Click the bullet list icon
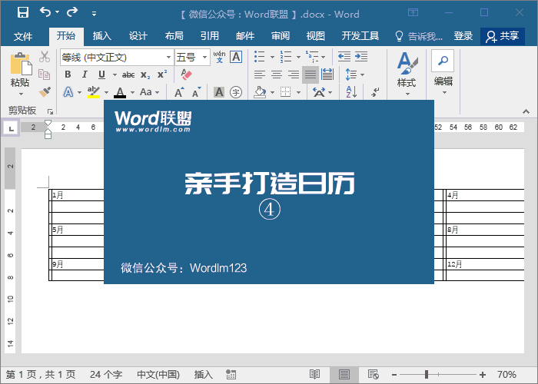 coord(260,57)
